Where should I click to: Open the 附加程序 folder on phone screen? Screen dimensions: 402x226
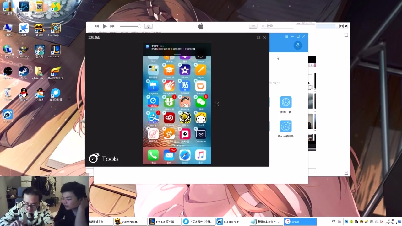153,70
